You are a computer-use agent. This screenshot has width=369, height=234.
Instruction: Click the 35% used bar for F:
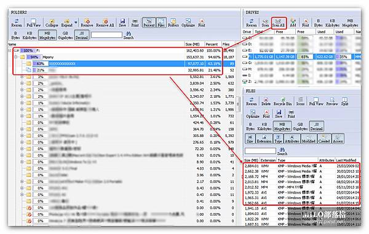[344, 57]
